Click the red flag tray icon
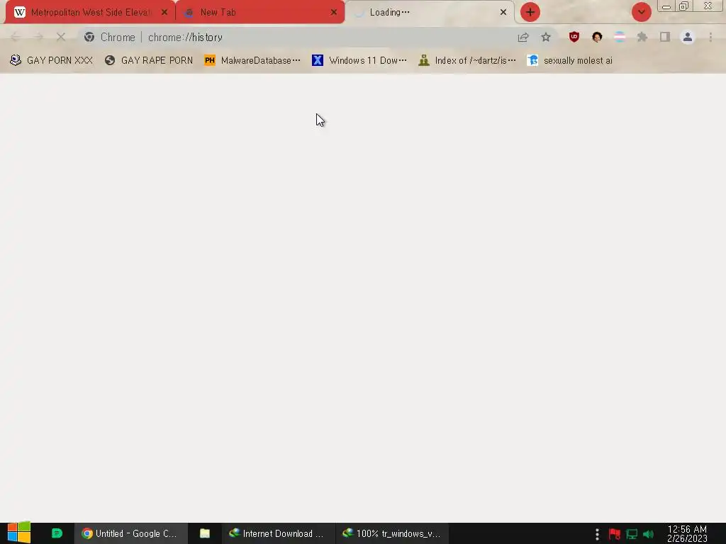This screenshot has width=726, height=544. 615,534
